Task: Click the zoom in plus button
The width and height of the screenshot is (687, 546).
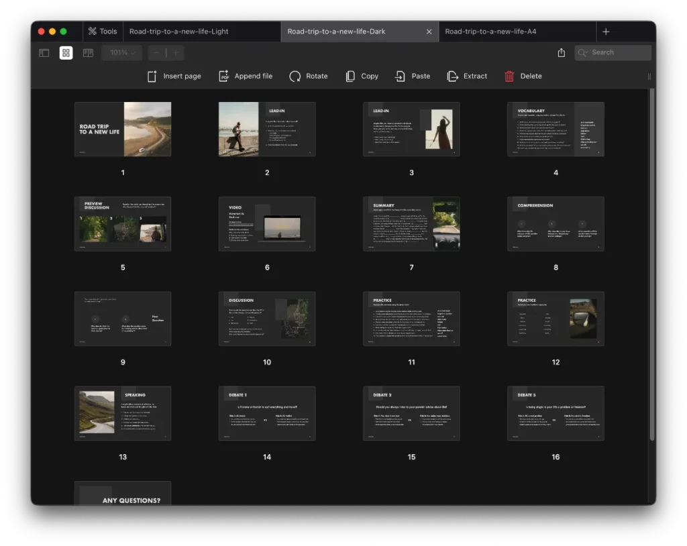Action: click(x=176, y=53)
